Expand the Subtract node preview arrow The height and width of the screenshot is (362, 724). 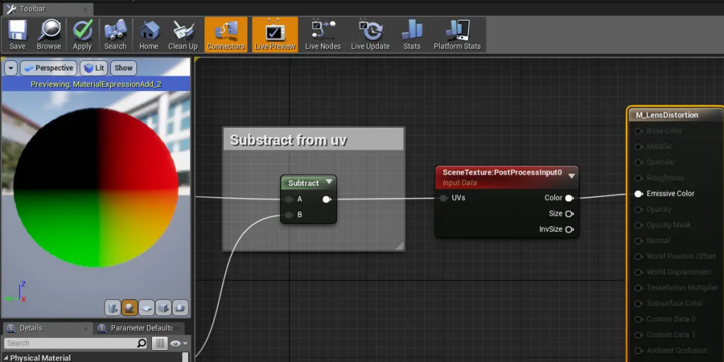[328, 182]
